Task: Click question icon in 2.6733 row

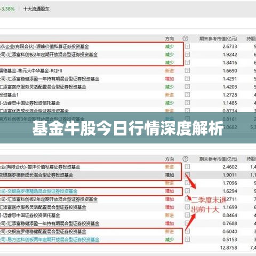Action: coord(187,46)
